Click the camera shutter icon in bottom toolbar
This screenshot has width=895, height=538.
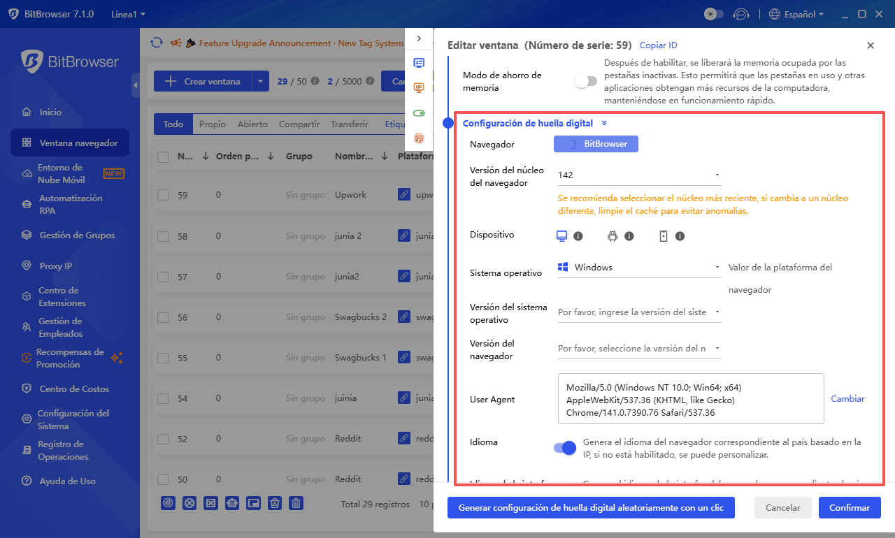coord(168,502)
